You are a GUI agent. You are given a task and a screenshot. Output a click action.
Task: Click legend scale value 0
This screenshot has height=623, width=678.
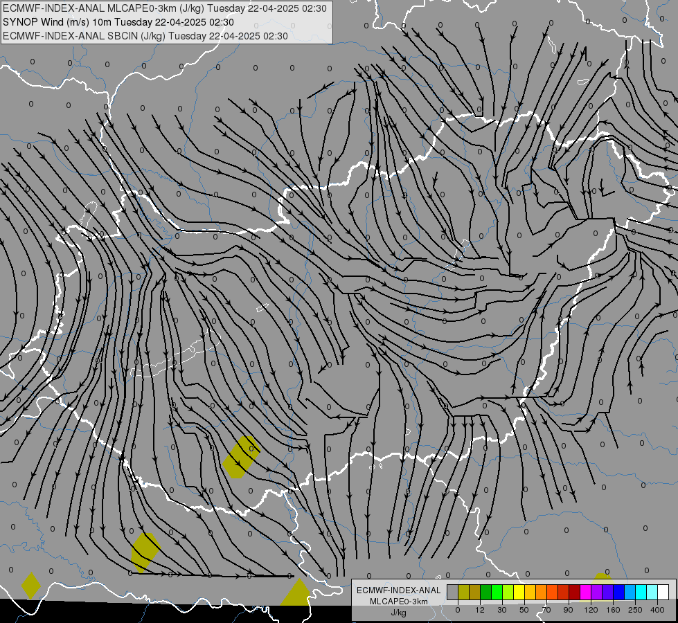(x=458, y=610)
